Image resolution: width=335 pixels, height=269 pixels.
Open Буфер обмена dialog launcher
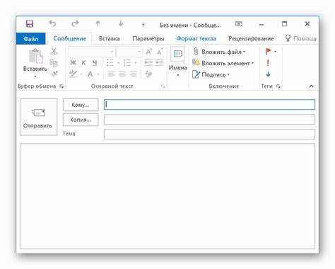61,86
